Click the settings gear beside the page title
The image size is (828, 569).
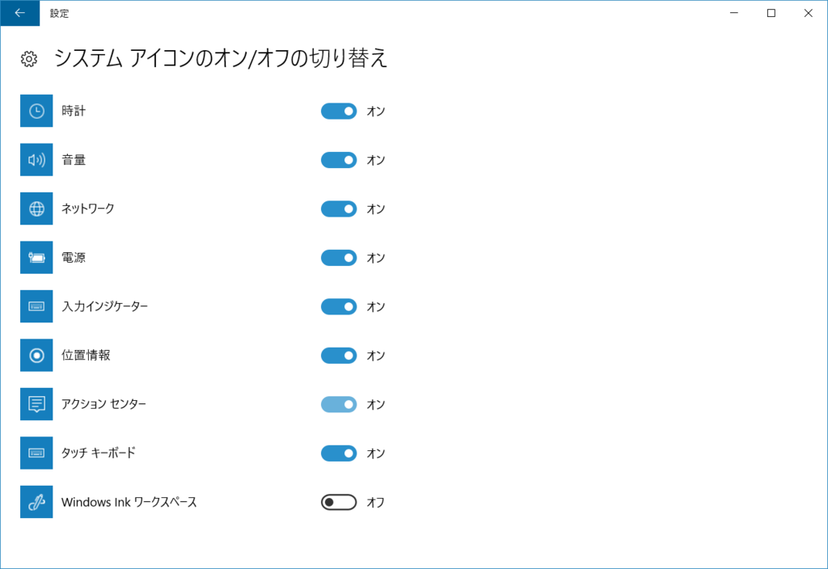27,58
